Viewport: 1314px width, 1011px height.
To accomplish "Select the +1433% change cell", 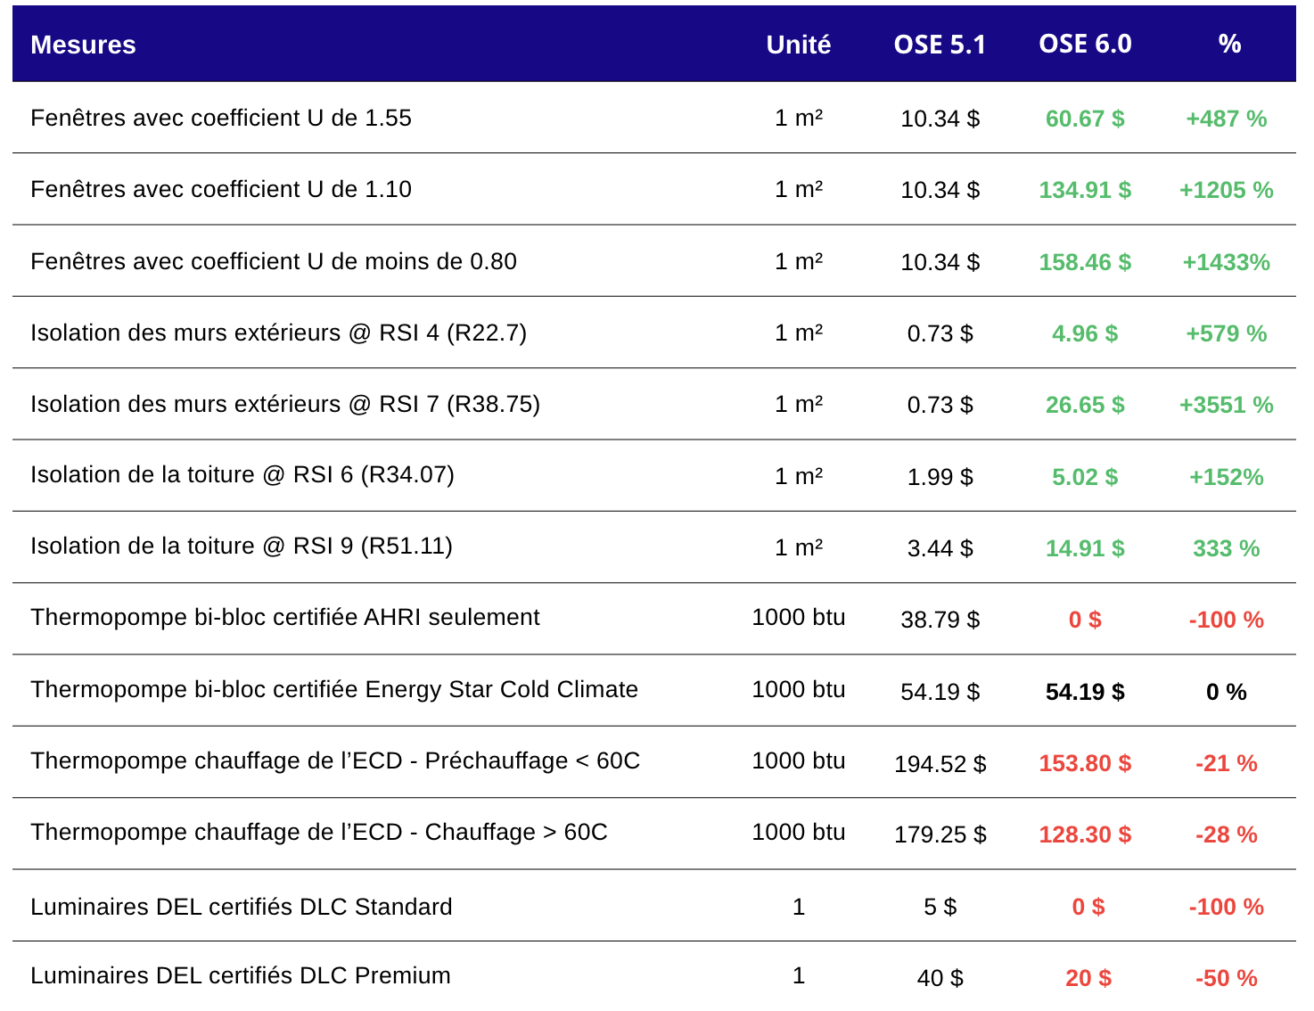I will pos(1226,262).
